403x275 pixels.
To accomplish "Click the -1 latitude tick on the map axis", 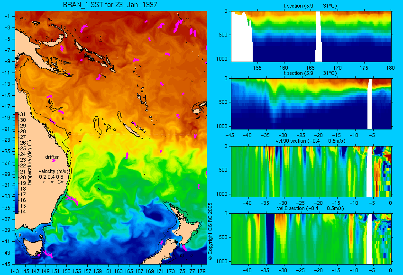I will 7,16.
